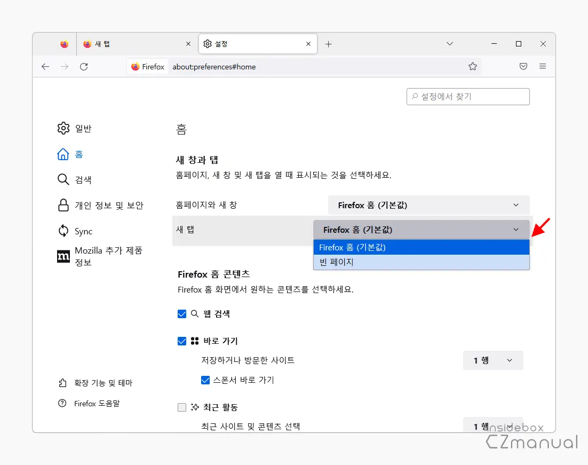The height and width of the screenshot is (465, 588).
Task: Select the pinned Firefox tab
Action: point(65,44)
